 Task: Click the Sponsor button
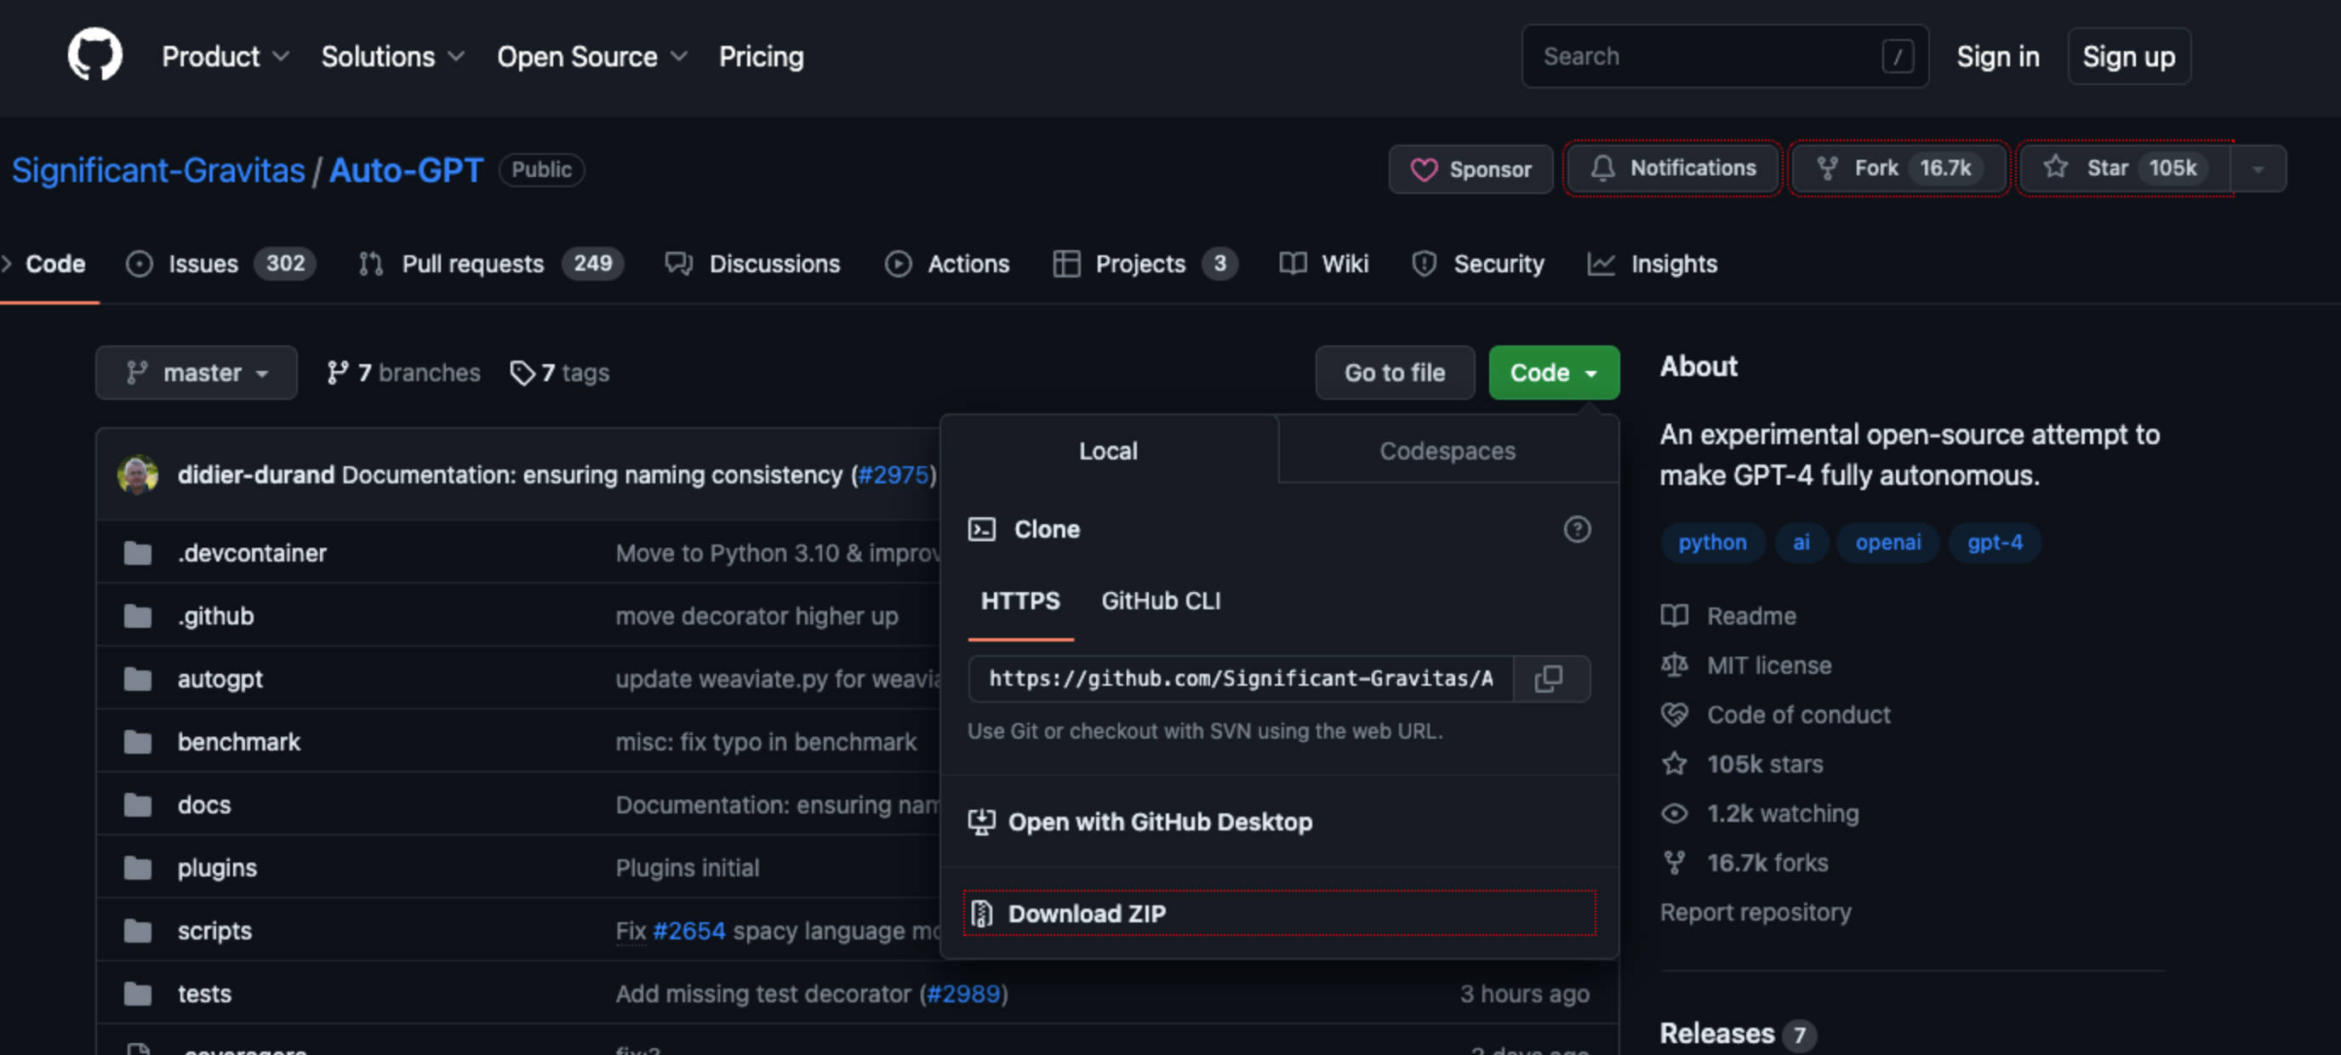point(1470,169)
